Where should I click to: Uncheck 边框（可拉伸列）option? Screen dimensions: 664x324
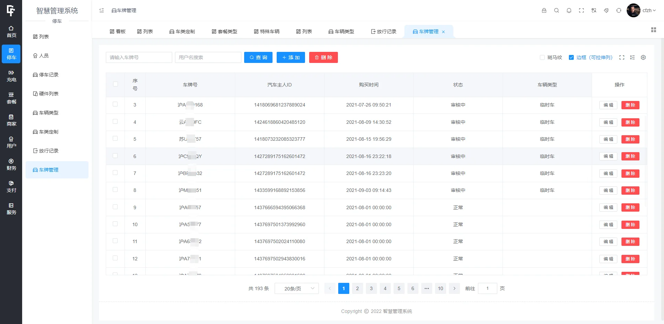click(x=572, y=57)
